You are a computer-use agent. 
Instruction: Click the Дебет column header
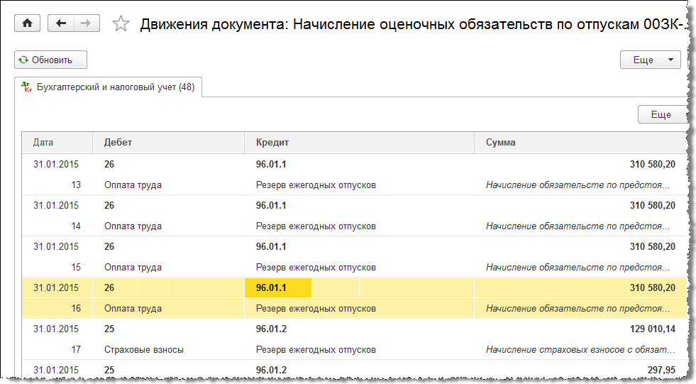click(x=168, y=143)
